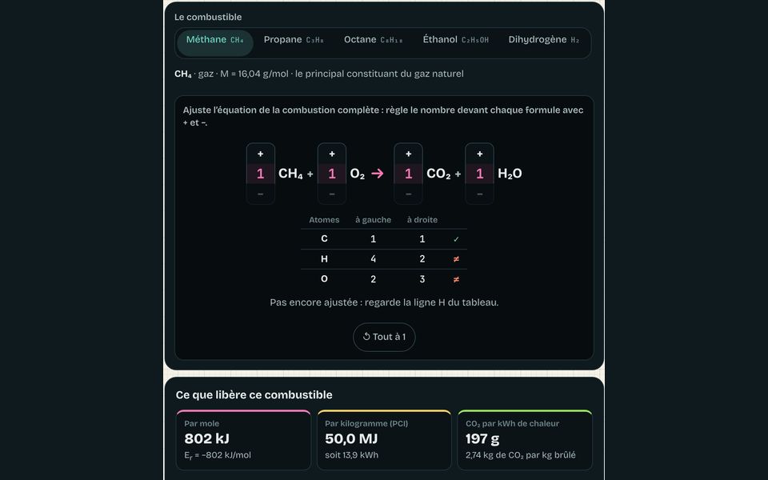Increase the CO₂ coefficient with plus
This screenshot has height=480, width=768.
409,154
